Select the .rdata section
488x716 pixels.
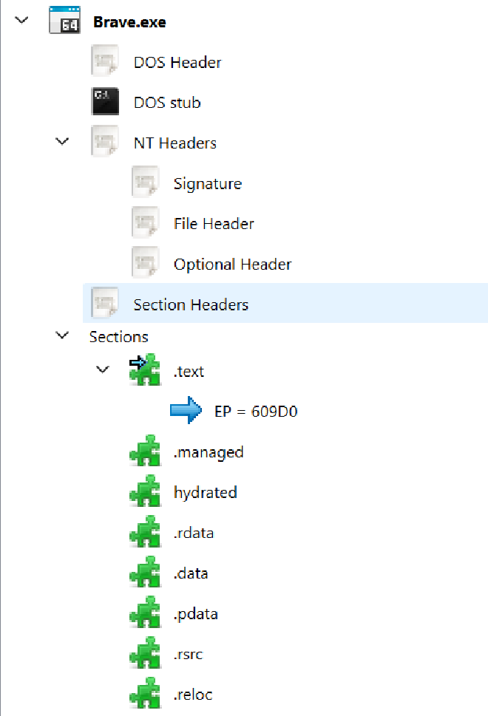pyautogui.click(x=194, y=533)
